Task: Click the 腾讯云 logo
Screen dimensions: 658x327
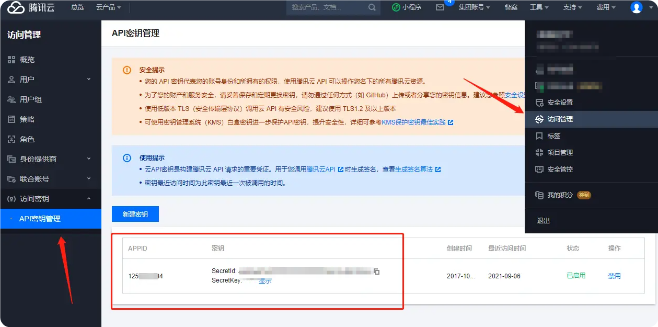Action: click(x=31, y=7)
